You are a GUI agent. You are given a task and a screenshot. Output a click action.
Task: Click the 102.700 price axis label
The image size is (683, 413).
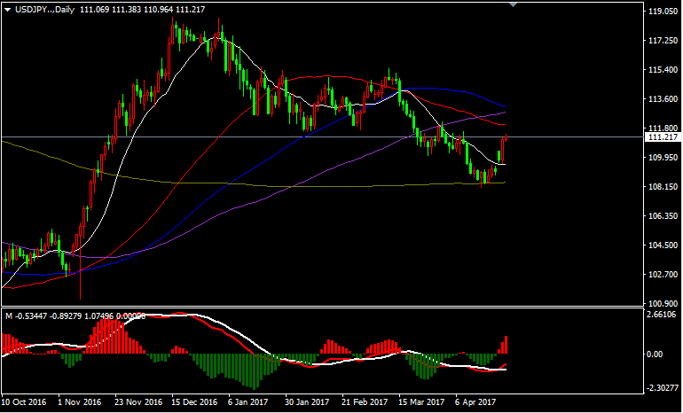point(662,275)
